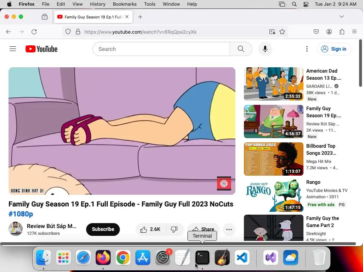
Task: Open YouTube settings three-dot menu
Action: pyautogui.click(x=307, y=49)
